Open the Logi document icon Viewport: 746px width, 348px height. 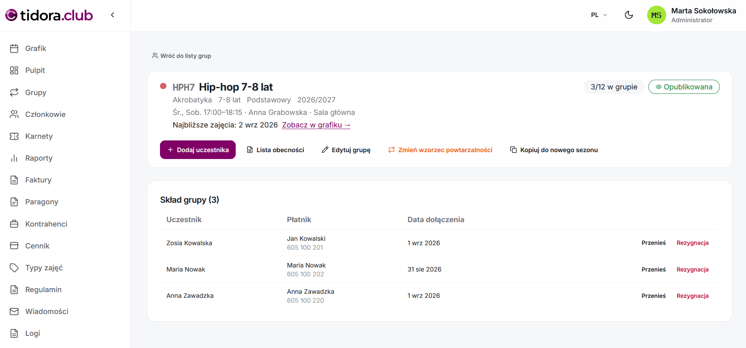pos(14,333)
